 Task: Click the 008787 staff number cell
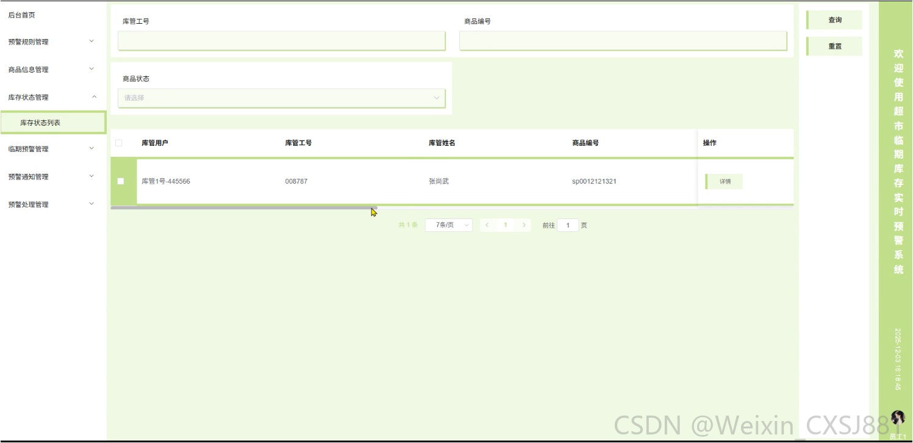[x=296, y=181]
